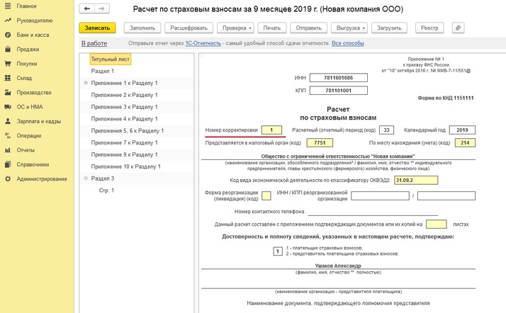Click the Производство factory icon

click(8, 93)
